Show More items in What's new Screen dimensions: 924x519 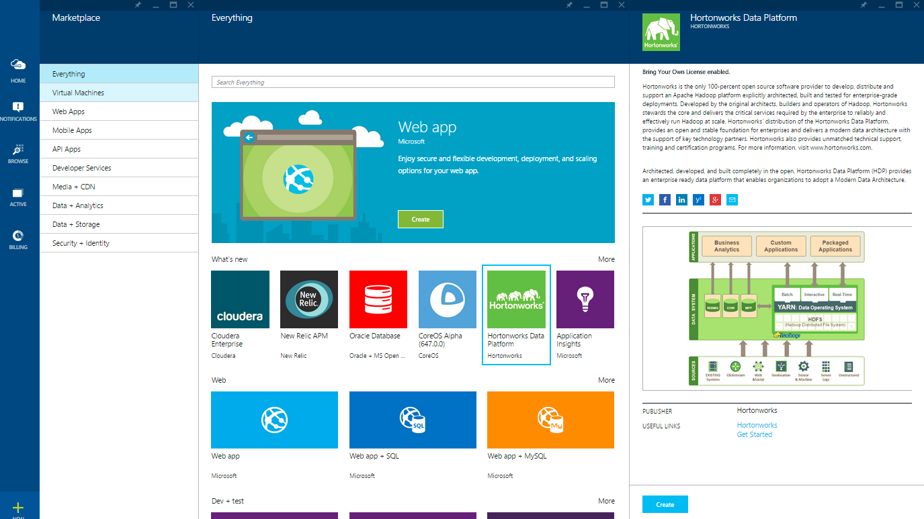606,259
